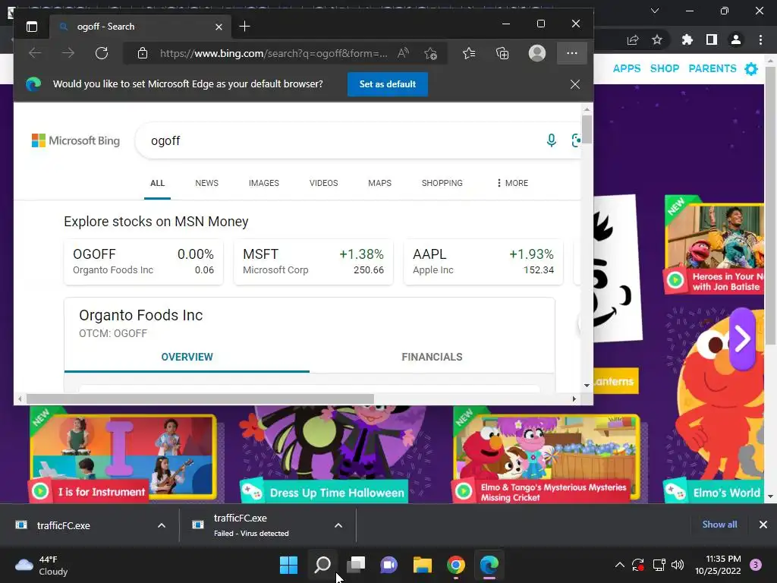Expand the MORE search options menu

[512, 183]
